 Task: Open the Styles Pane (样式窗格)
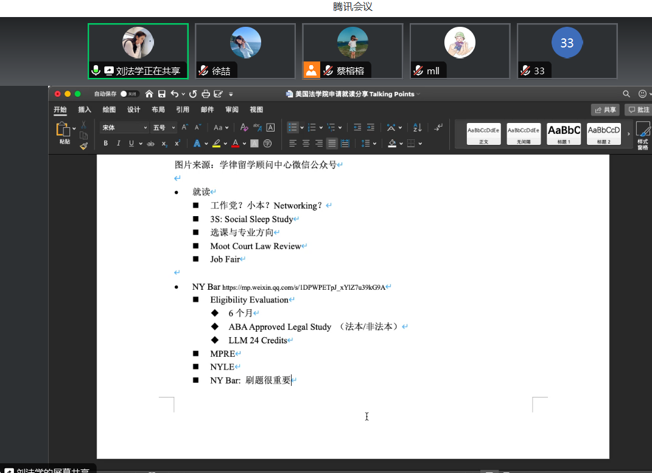(x=642, y=135)
